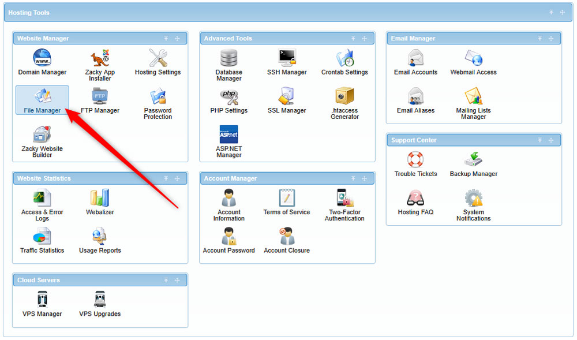Launch the Zacky Website Builder
The image size is (577, 340).
[x=42, y=140]
